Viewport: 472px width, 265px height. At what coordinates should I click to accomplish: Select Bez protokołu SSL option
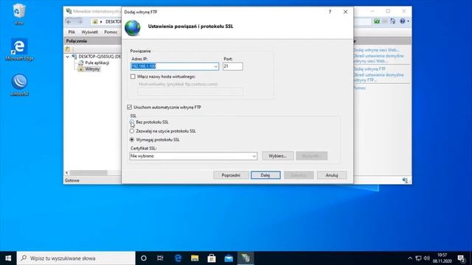[x=132, y=122]
